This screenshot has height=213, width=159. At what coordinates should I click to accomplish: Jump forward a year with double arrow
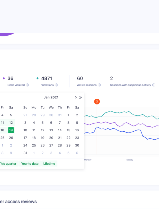click(x=80, y=97)
